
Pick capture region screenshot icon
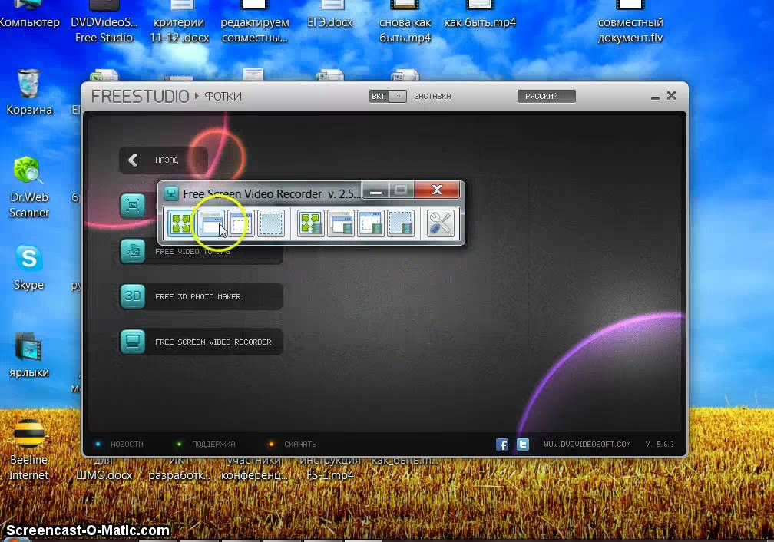pos(271,223)
